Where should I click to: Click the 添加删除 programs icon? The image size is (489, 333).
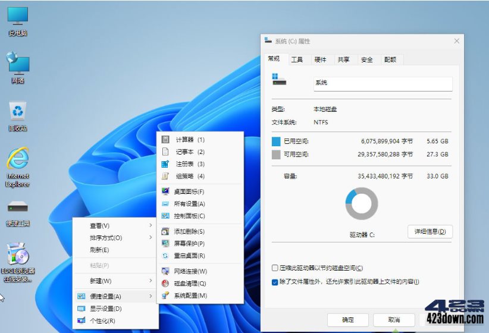point(165,231)
